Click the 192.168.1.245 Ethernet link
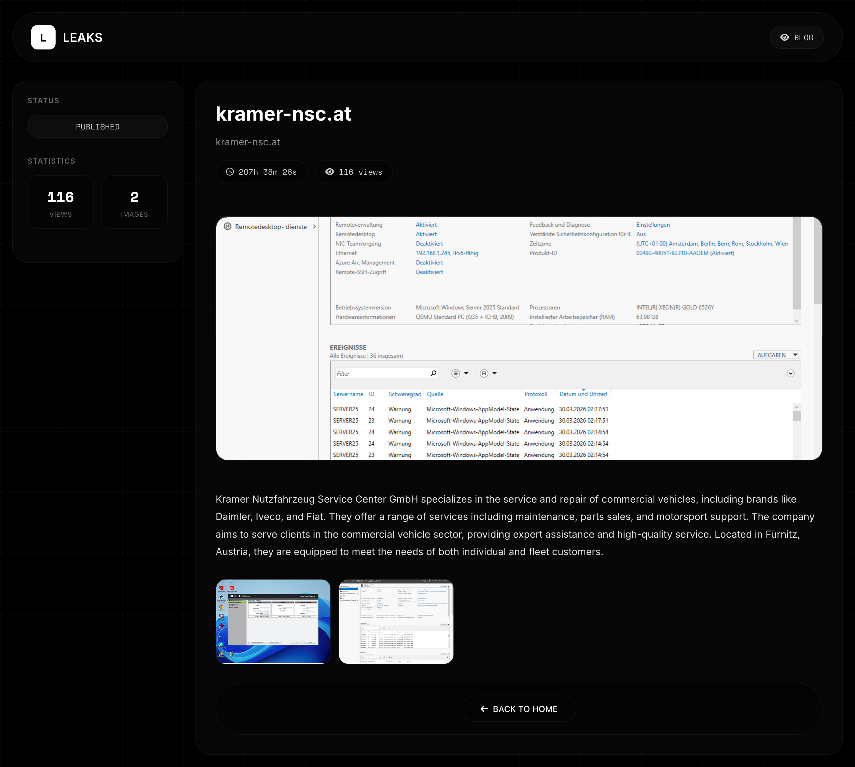 [447, 253]
